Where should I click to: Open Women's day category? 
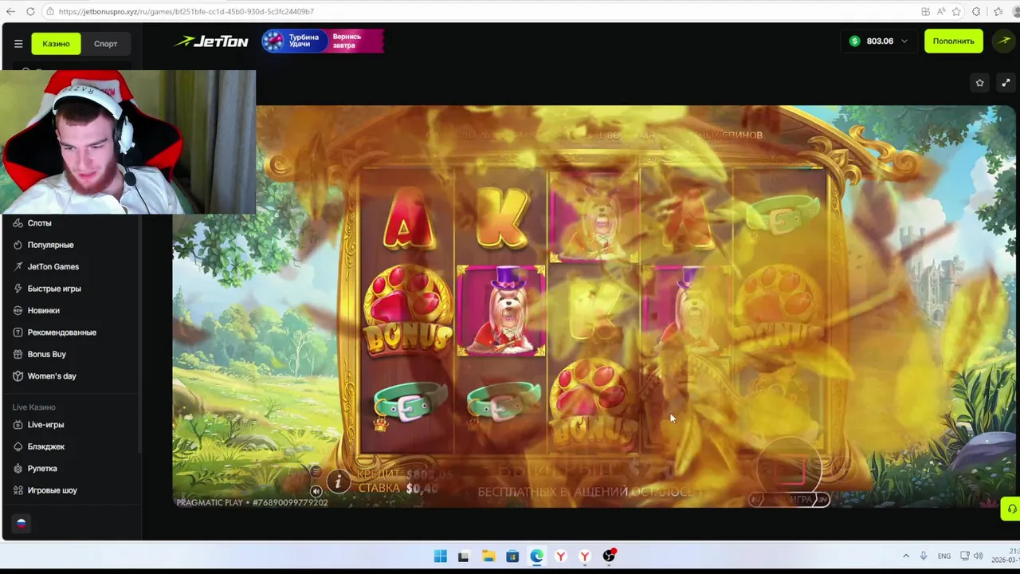[52, 376]
